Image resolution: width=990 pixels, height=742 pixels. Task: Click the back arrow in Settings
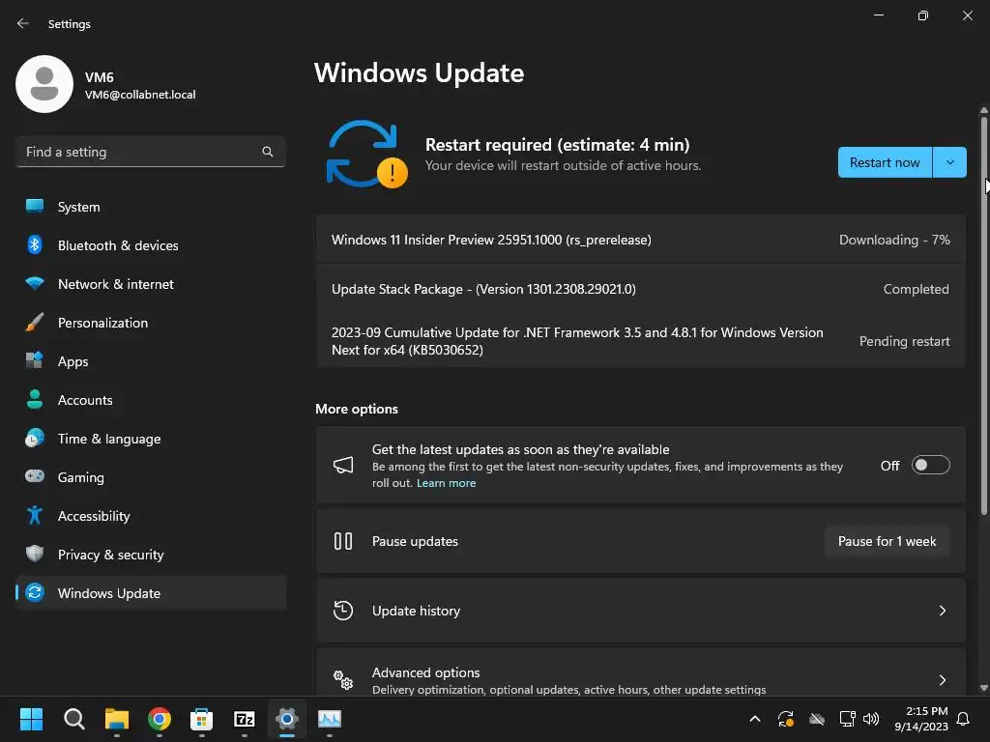pyautogui.click(x=23, y=23)
